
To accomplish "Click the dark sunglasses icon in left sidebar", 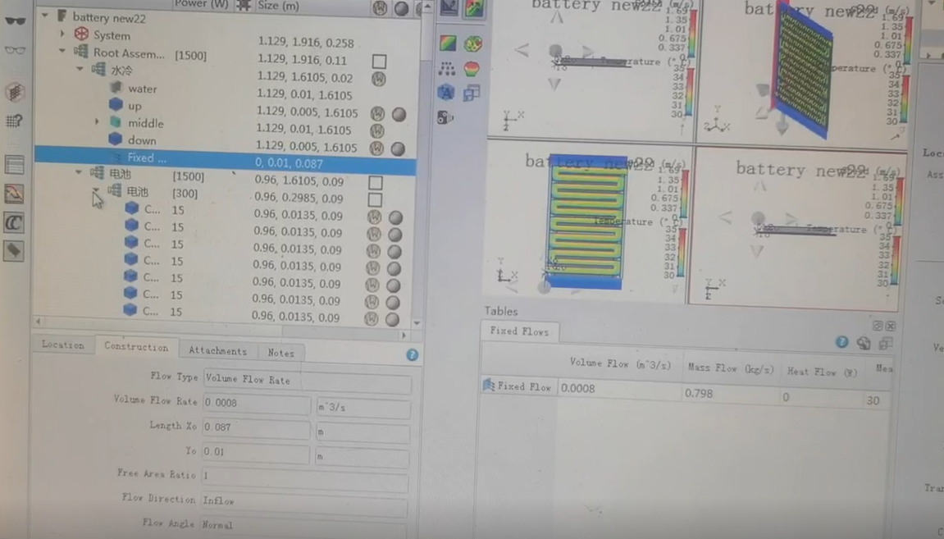I will pos(15,21).
